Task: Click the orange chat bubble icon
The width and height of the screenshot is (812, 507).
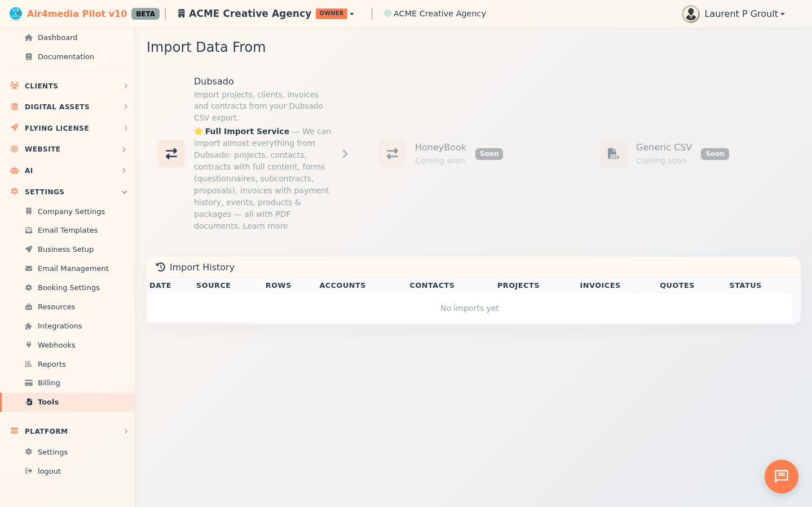Action: click(781, 477)
